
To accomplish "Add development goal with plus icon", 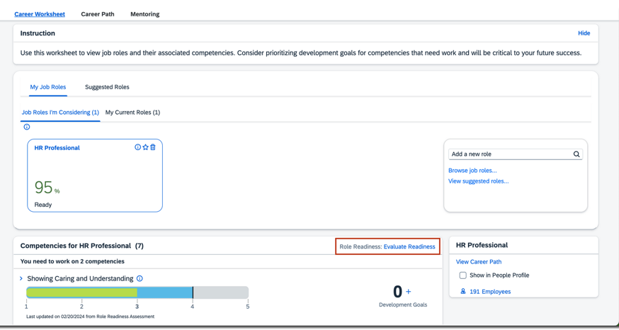I will [x=409, y=292].
